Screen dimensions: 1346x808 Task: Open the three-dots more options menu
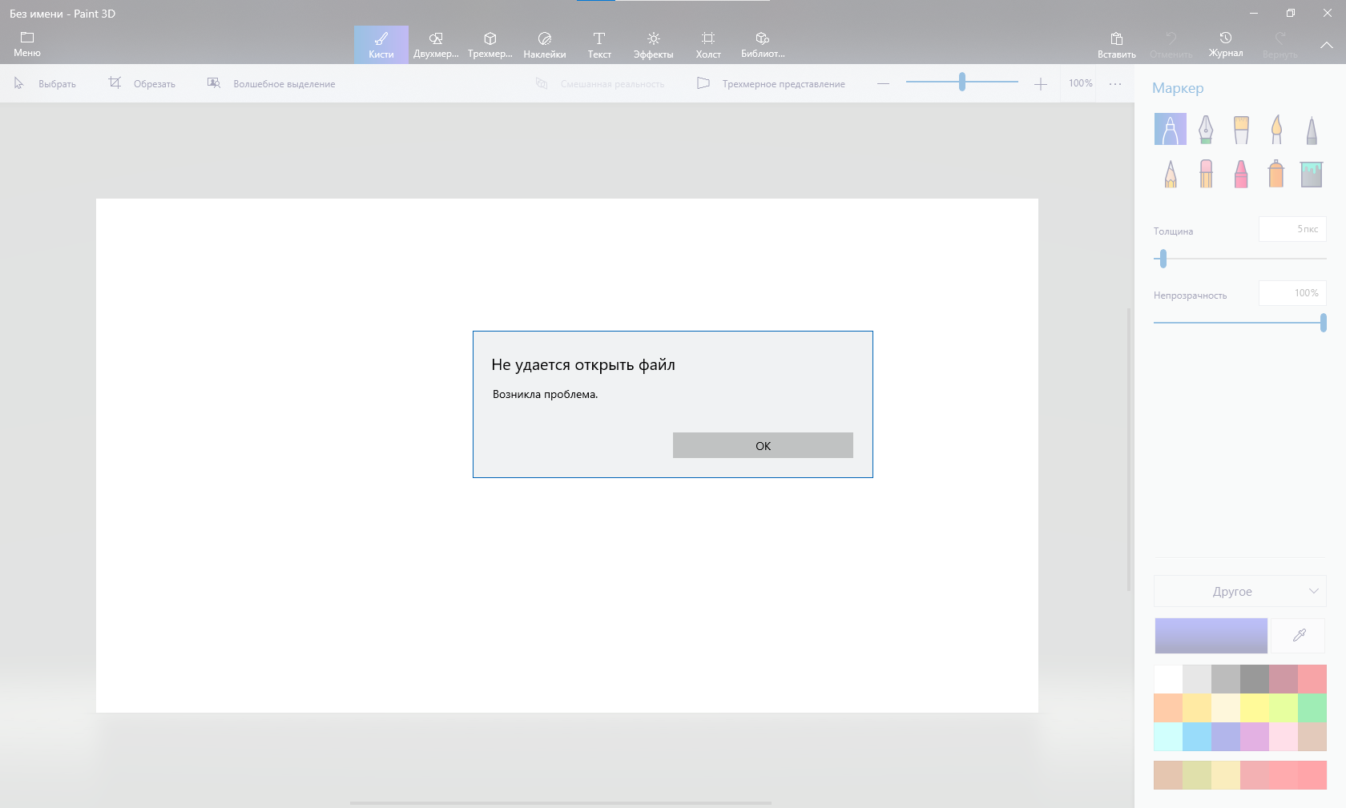(1115, 83)
